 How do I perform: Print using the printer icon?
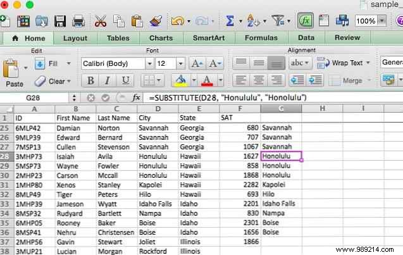(78, 21)
